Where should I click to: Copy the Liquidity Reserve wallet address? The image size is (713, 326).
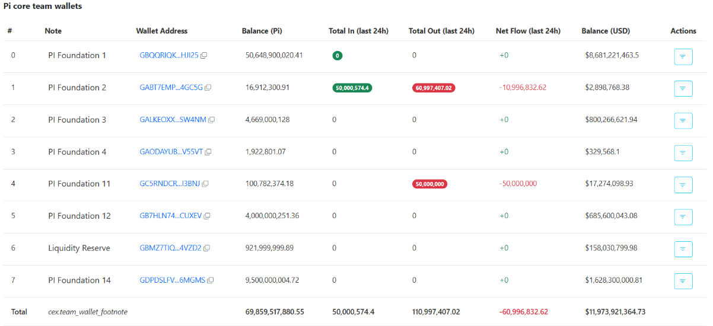click(206, 248)
